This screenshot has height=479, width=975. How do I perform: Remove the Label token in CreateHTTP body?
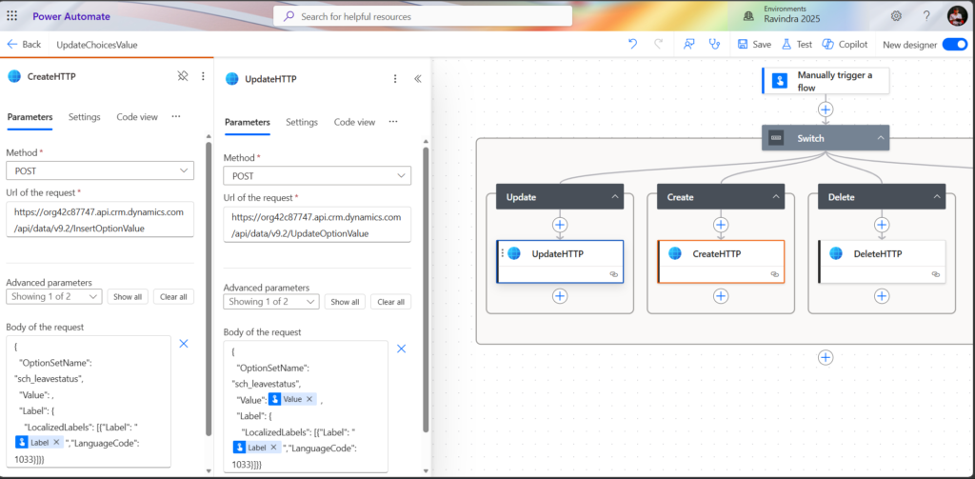56,442
